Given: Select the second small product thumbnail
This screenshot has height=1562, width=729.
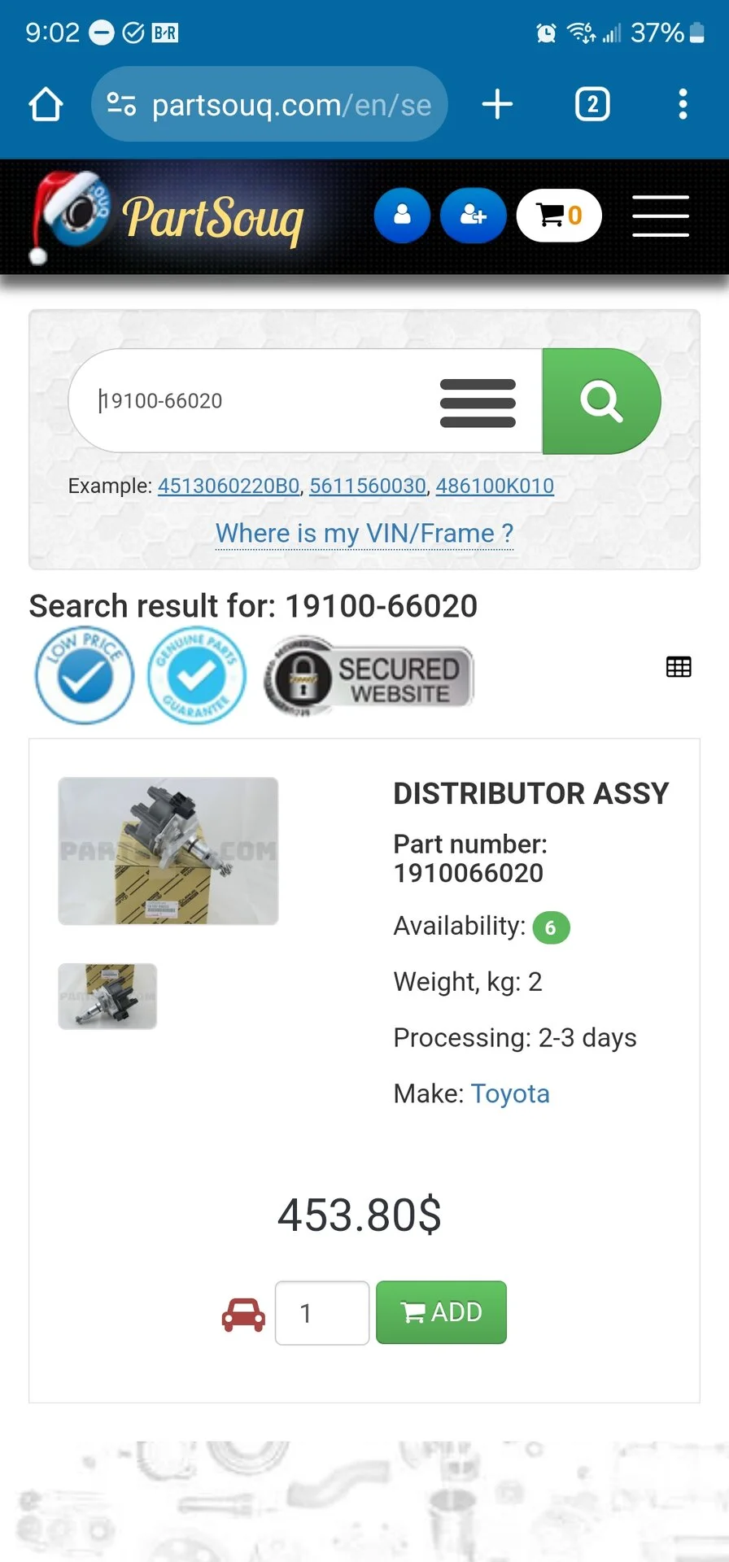Looking at the screenshot, I should coord(107,997).
